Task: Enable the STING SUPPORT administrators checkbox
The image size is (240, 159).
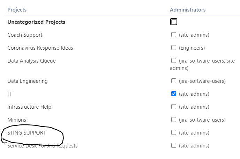Action: point(174,132)
